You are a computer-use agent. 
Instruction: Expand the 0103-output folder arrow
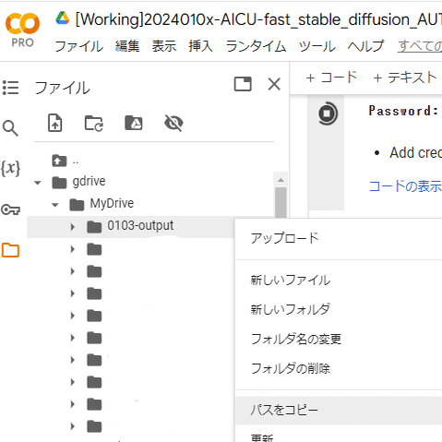(x=73, y=227)
